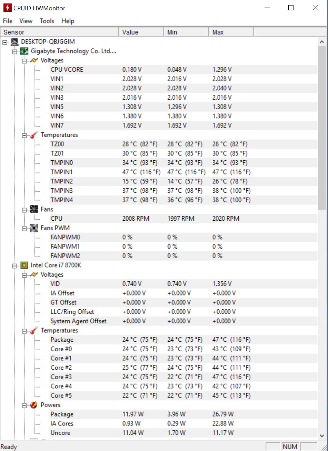Image resolution: width=328 pixels, height=451 pixels.
Task: Click the DESKTOP-QBJGGIM computer icon
Action: [14, 42]
